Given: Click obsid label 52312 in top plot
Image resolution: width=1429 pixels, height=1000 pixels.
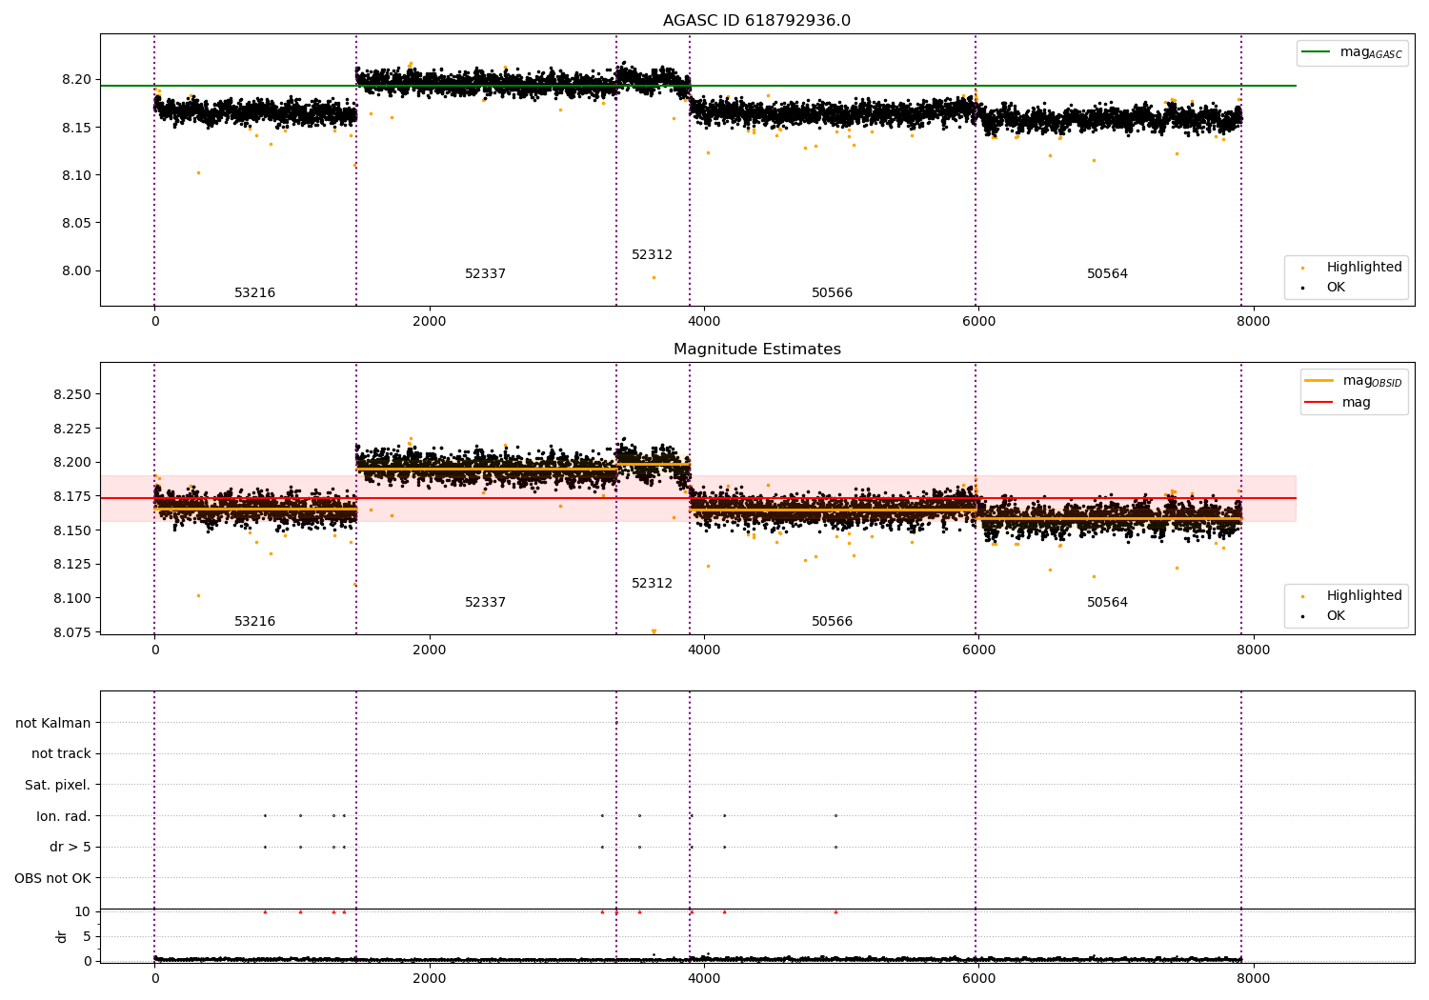Looking at the screenshot, I should (652, 255).
